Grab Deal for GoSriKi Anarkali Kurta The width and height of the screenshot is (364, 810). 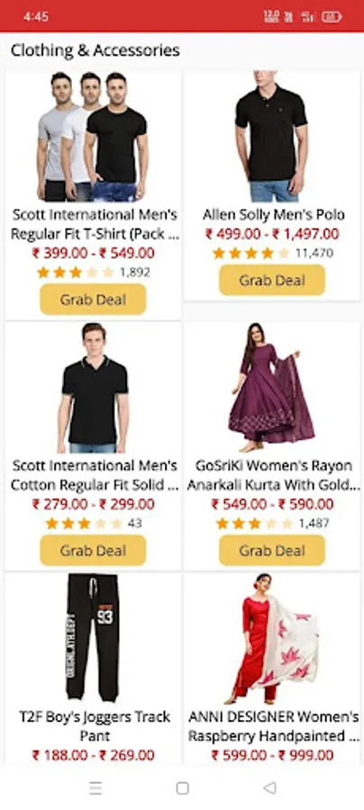(x=272, y=550)
